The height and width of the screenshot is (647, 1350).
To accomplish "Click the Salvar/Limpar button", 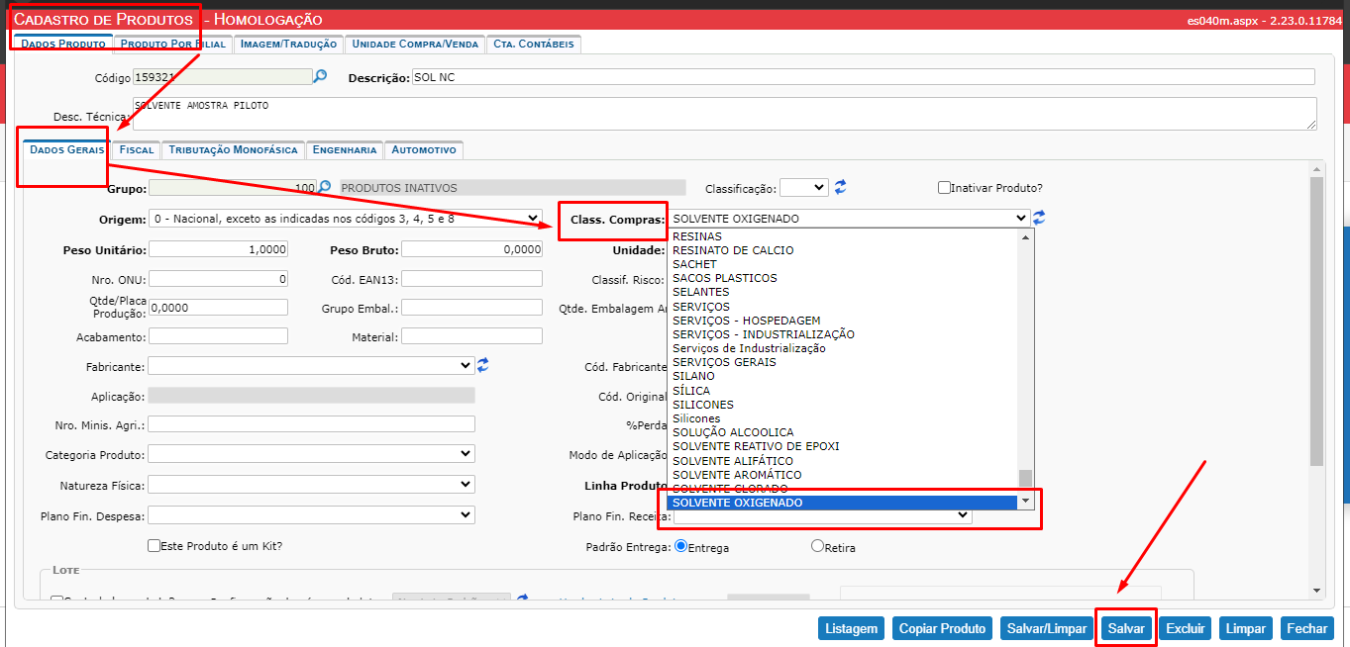I will pyautogui.click(x=1045, y=628).
